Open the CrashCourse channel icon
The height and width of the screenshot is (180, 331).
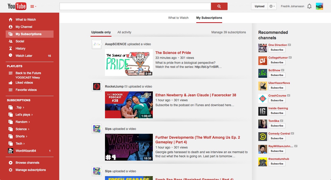click(x=262, y=99)
